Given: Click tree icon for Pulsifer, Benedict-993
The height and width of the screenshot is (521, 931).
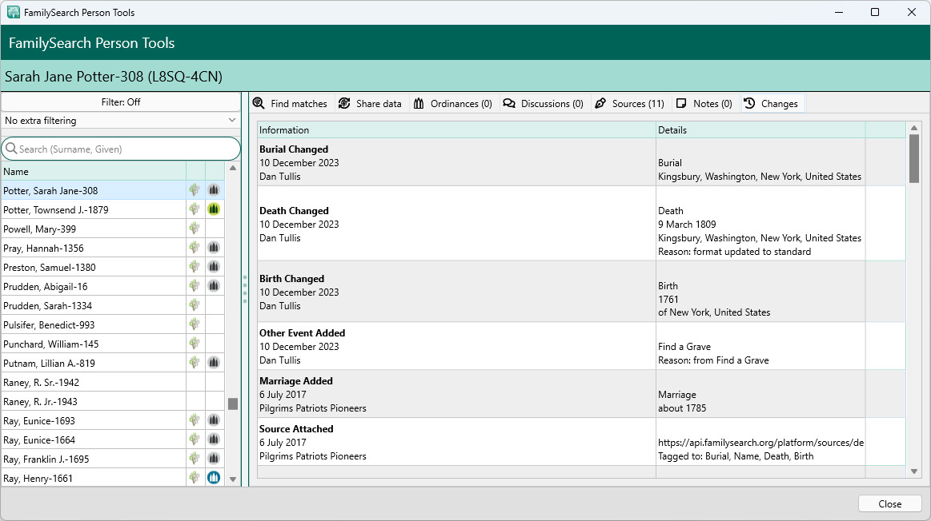Looking at the screenshot, I should [x=195, y=324].
